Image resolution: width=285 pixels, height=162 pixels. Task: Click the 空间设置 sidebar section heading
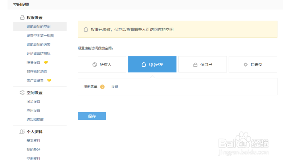(34, 93)
